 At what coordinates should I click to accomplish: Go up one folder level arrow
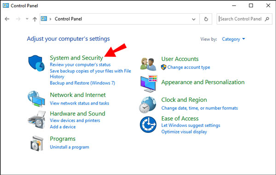point(34,19)
